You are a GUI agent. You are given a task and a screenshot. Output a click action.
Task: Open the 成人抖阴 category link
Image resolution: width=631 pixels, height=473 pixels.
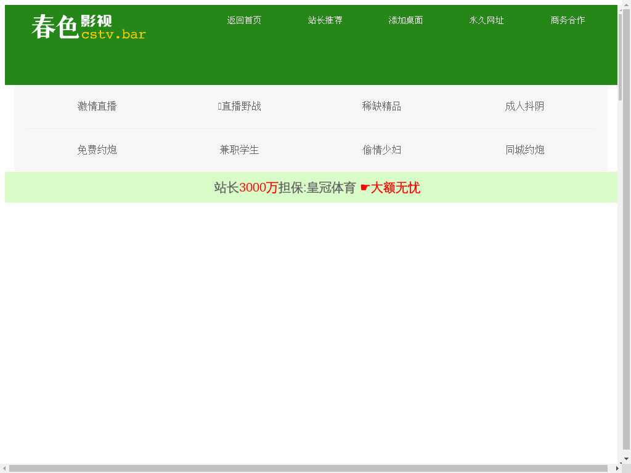point(524,107)
